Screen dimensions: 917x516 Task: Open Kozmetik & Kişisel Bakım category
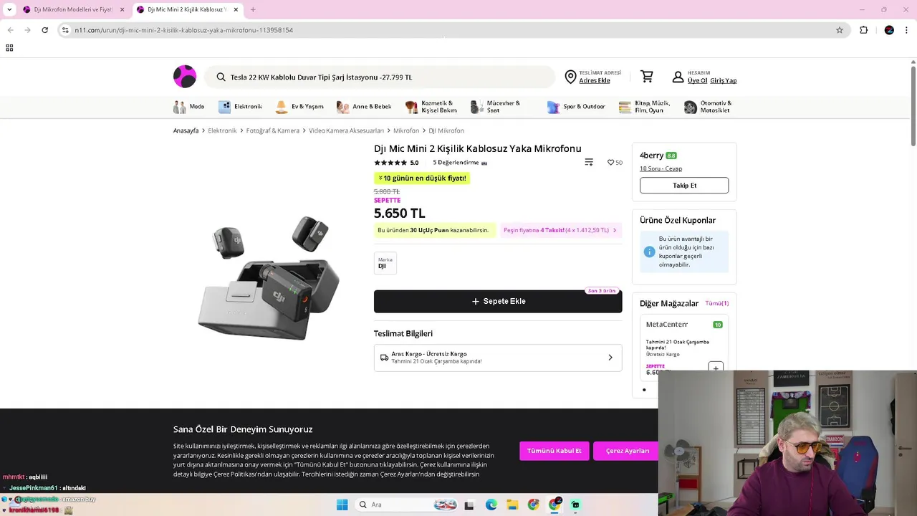[431, 107]
